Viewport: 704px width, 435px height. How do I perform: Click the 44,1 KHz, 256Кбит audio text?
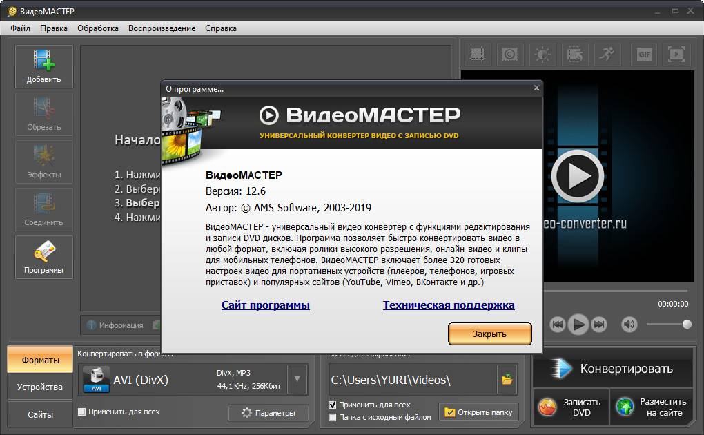point(248,386)
